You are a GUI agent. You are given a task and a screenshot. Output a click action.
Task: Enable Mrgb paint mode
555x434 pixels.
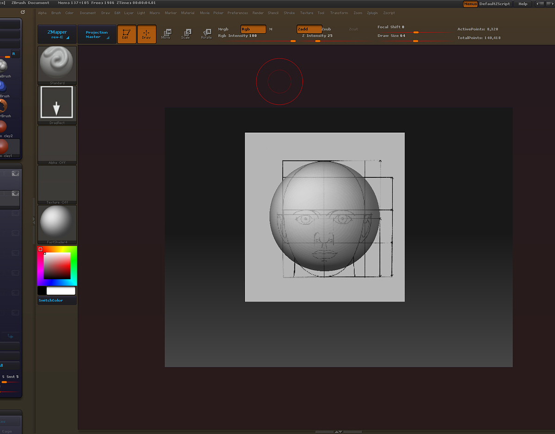tap(223, 29)
